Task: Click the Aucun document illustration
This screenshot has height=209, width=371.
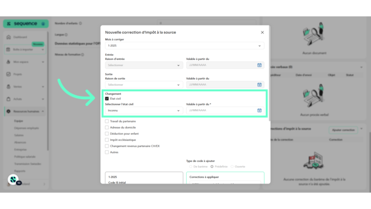Action: click(x=314, y=34)
